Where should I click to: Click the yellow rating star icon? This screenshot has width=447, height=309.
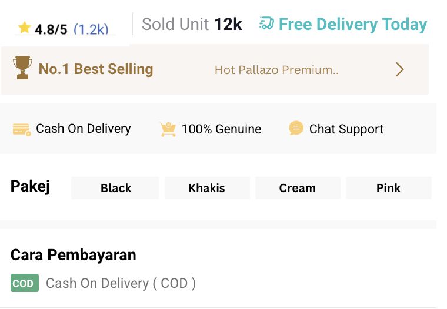click(x=24, y=28)
